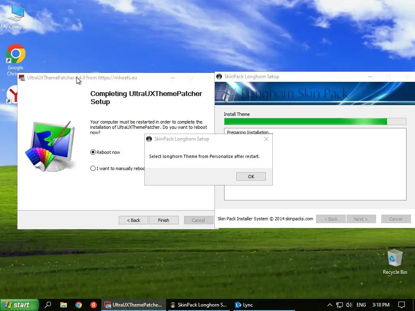Open volume control tray icon
This screenshot has height=311, width=415.
(x=349, y=305)
